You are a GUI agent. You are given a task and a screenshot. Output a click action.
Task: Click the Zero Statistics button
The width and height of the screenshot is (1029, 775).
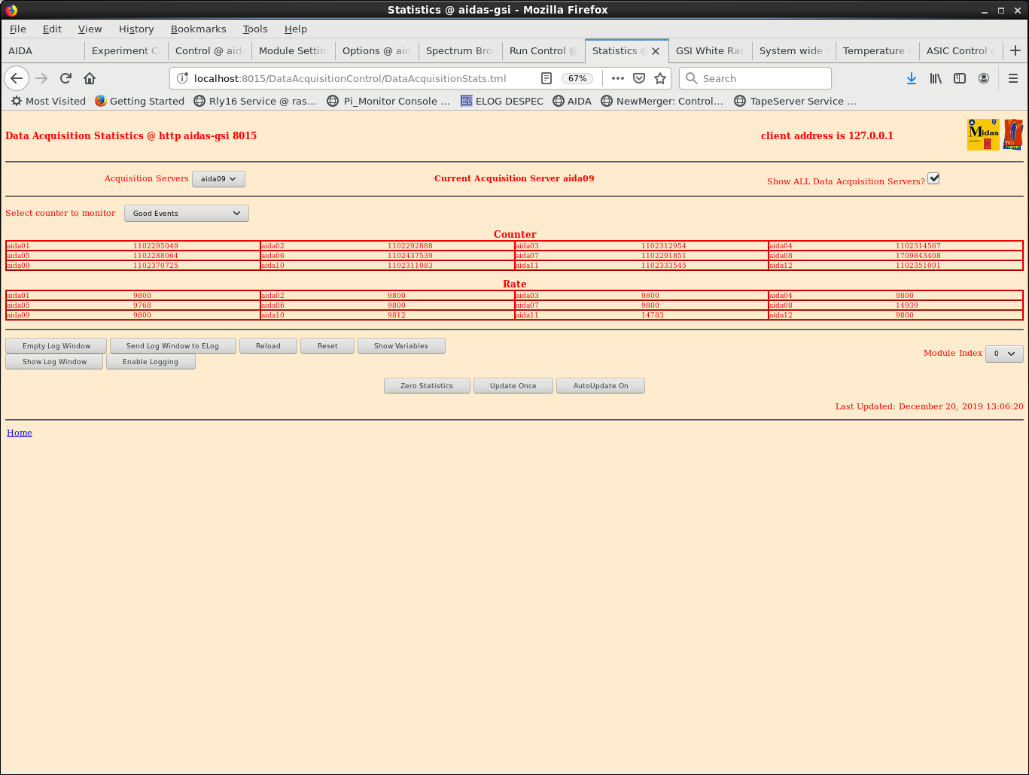click(x=426, y=386)
